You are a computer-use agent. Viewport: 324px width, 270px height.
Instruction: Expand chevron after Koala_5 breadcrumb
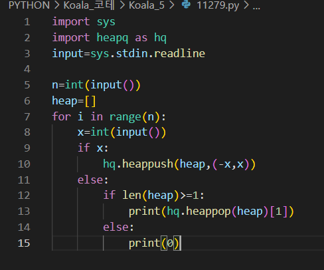pyautogui.click(x=171, y=5)
